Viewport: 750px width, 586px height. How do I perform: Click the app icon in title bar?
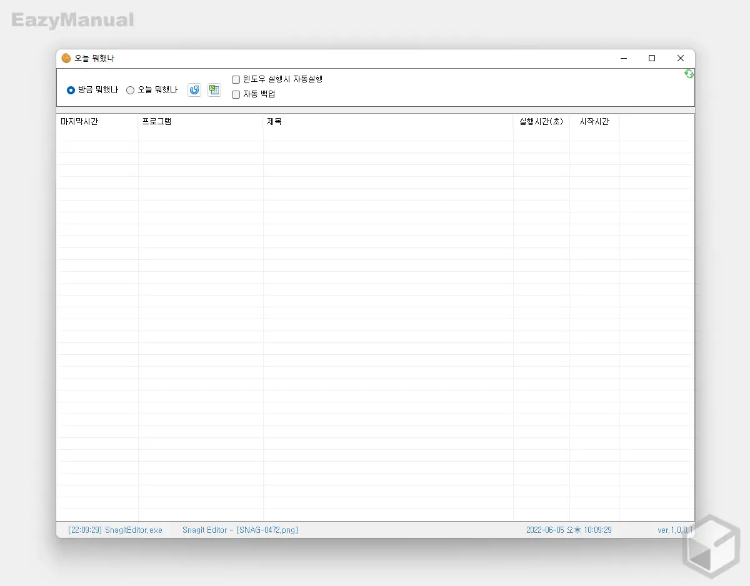(66, 58)
